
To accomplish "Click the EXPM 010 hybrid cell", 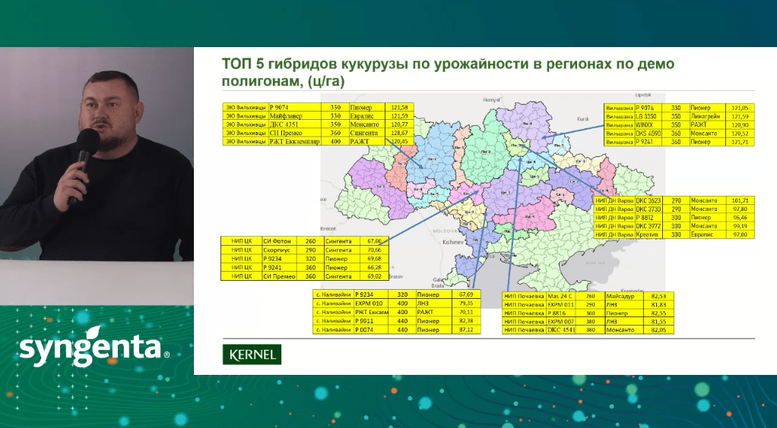I will [371, 304].
